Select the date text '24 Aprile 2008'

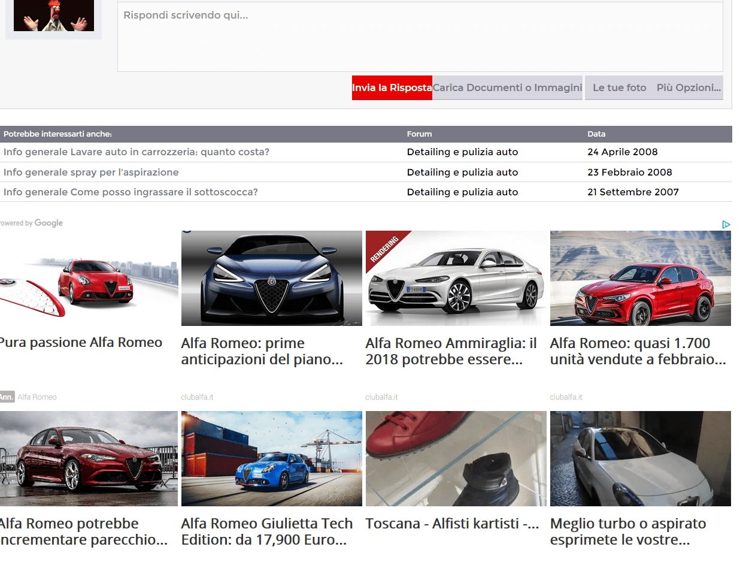click(x=623, y=152)
